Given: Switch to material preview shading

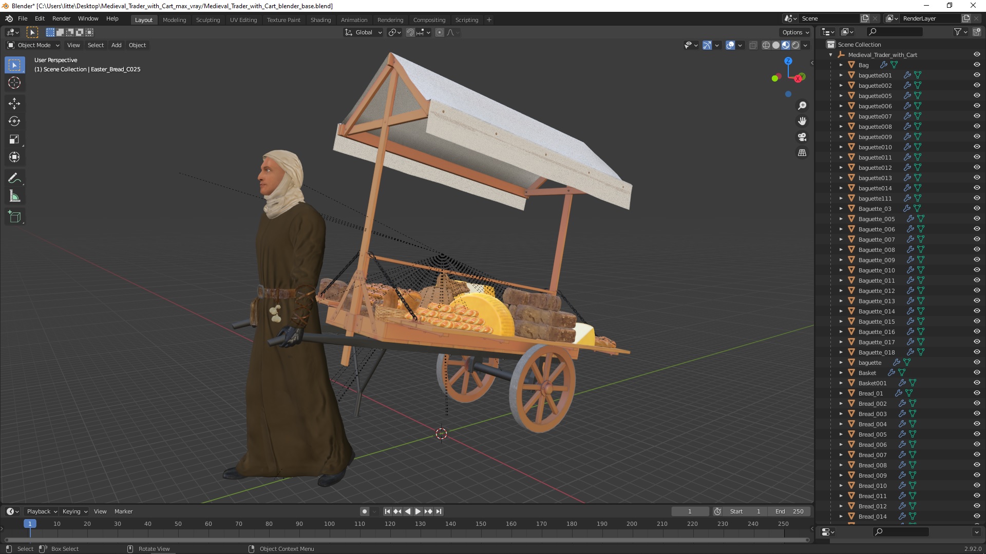Looking at the screenshot, I should tap(786, 45).
